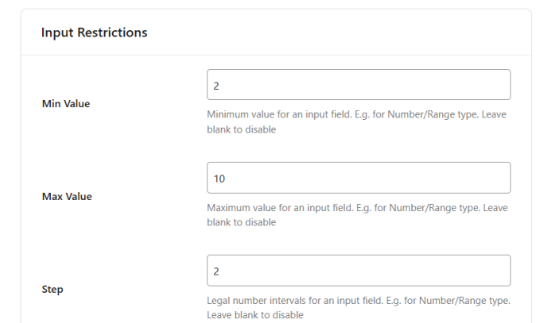The height and width of the screenshot is (323, 559).
Task: Place cursor on 10 in Max Value
Action: pos(219,179)
